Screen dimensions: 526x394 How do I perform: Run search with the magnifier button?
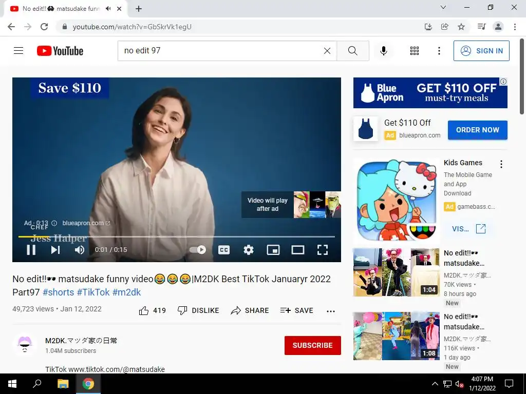(352, 51)
